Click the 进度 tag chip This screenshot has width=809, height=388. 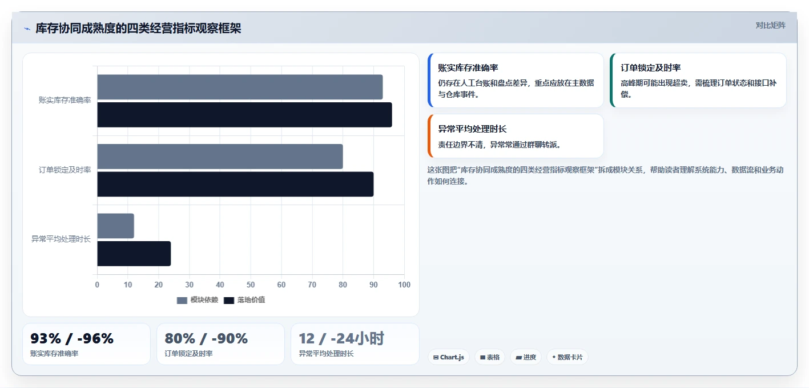[x=525, y=357]
